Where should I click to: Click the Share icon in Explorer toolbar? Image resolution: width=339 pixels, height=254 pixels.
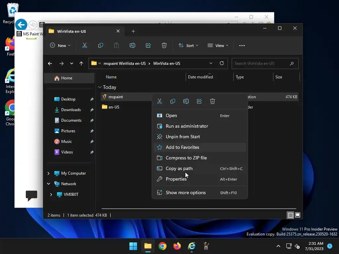click(x=148, y=45)
